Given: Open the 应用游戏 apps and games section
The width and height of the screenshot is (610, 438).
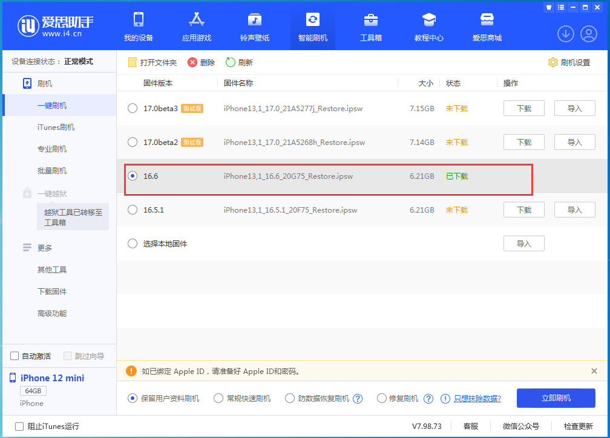Looking at the screenshot, I should 196,26.
